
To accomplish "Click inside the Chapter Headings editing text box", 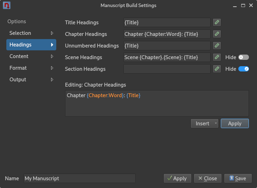I will tap(157, 103).
